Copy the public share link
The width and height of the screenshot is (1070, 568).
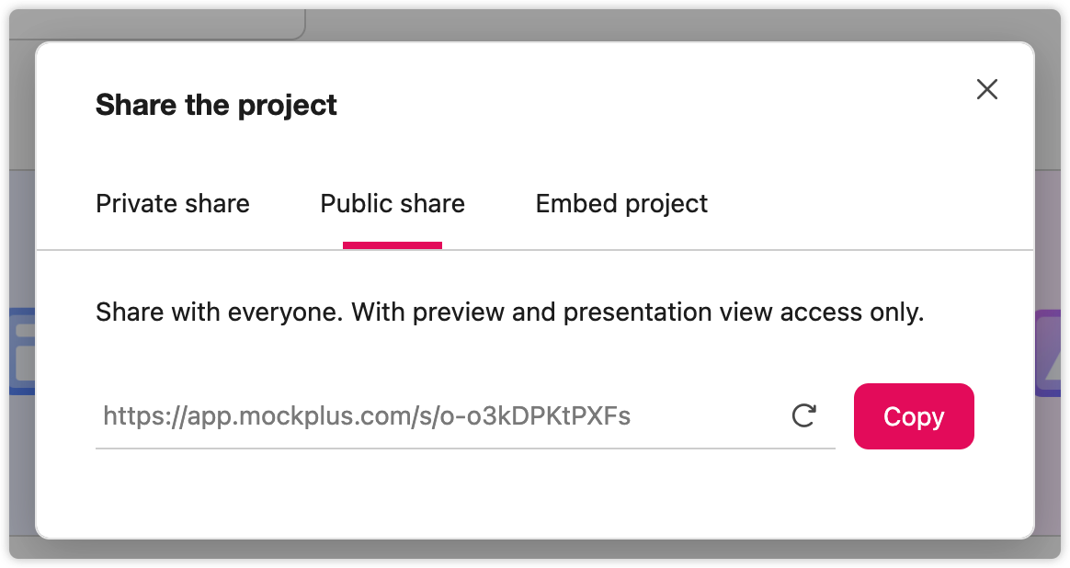[x=914, y=416]
